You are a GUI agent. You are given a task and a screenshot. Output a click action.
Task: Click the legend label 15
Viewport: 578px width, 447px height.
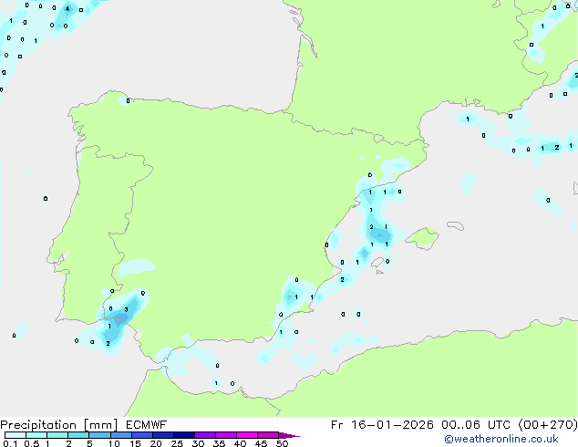135,443
